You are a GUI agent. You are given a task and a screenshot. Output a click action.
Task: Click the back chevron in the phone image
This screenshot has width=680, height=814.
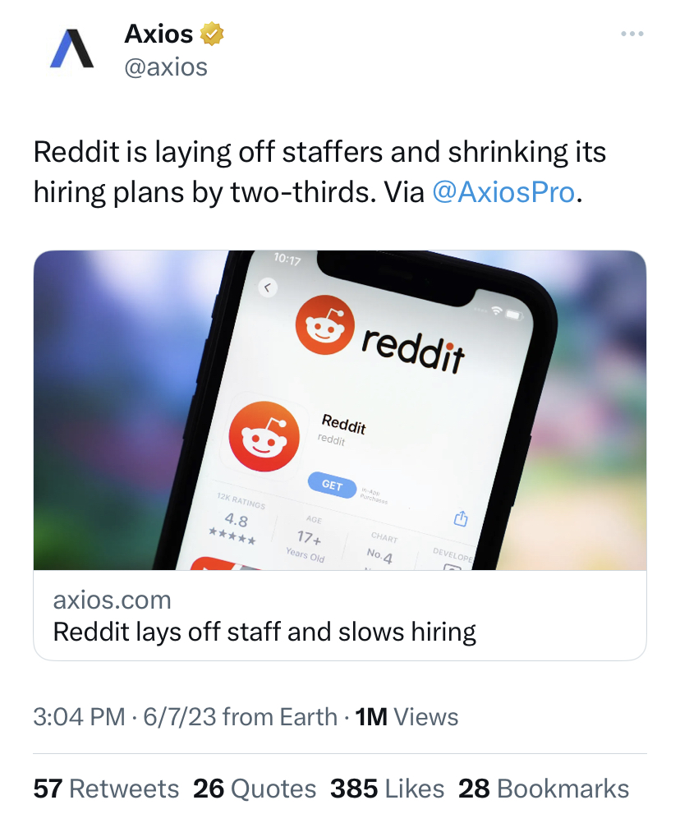pyautogui.click(x=268, y=287)
